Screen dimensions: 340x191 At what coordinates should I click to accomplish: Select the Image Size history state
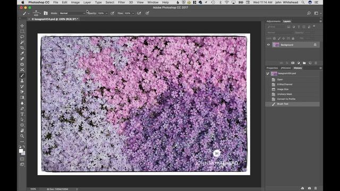(293, 89)
